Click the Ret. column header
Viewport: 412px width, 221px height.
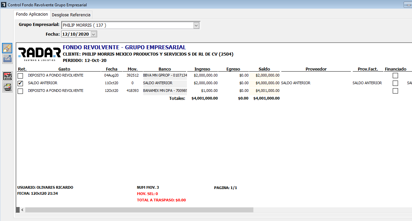[x=22, y=69]
